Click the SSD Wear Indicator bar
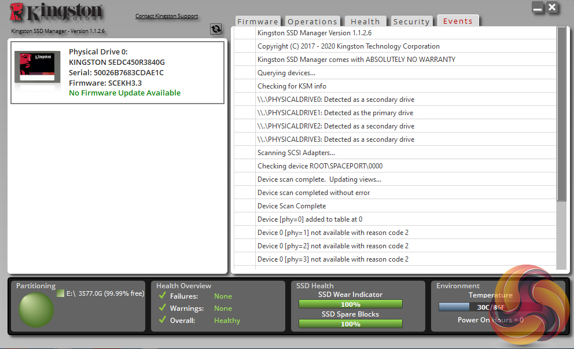Screen dimensions: 574x349 [x=351, y=304]
